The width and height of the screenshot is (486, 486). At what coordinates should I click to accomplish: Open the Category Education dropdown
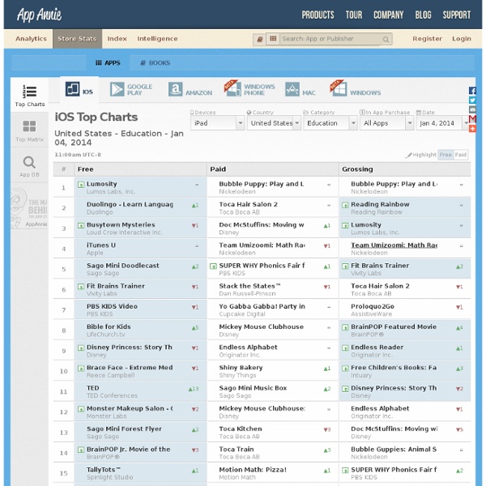[330, 123]
